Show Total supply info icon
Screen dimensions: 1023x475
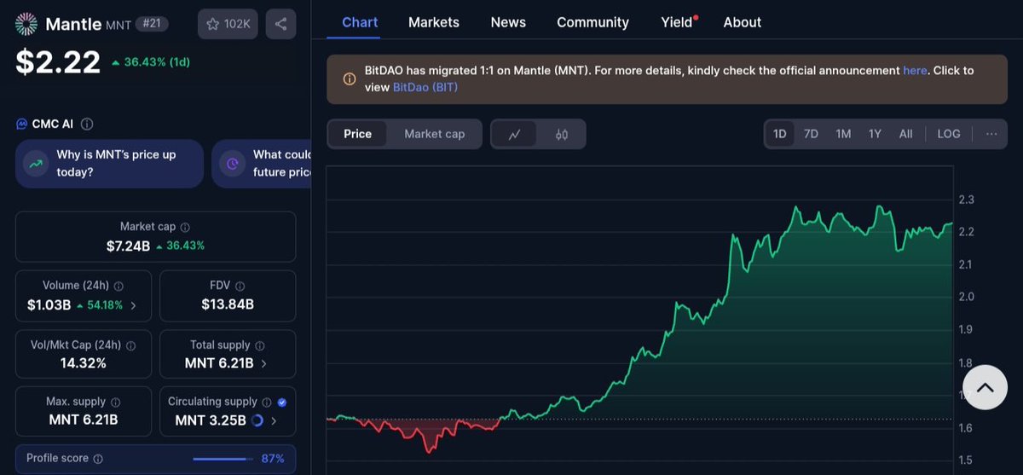point(260,345)
